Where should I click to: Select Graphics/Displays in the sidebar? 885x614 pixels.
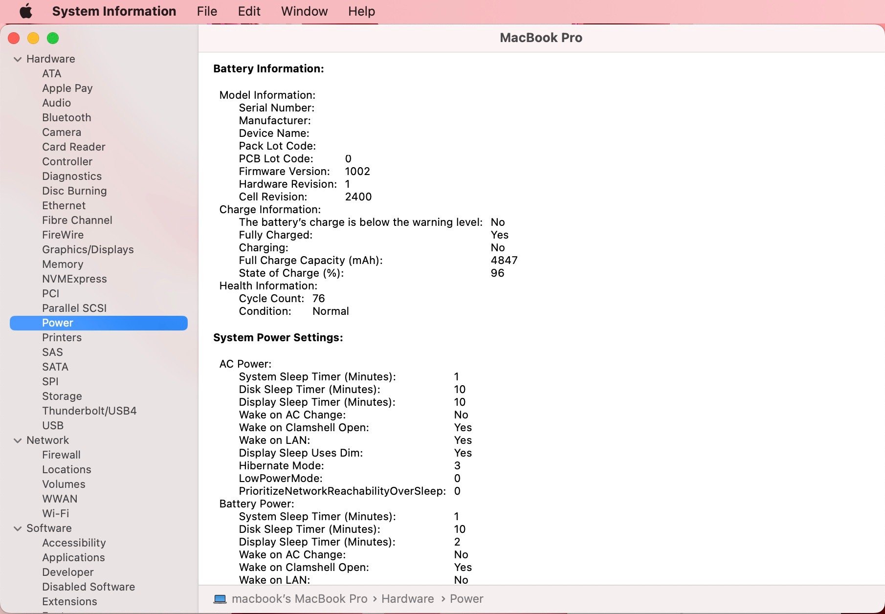88,250
